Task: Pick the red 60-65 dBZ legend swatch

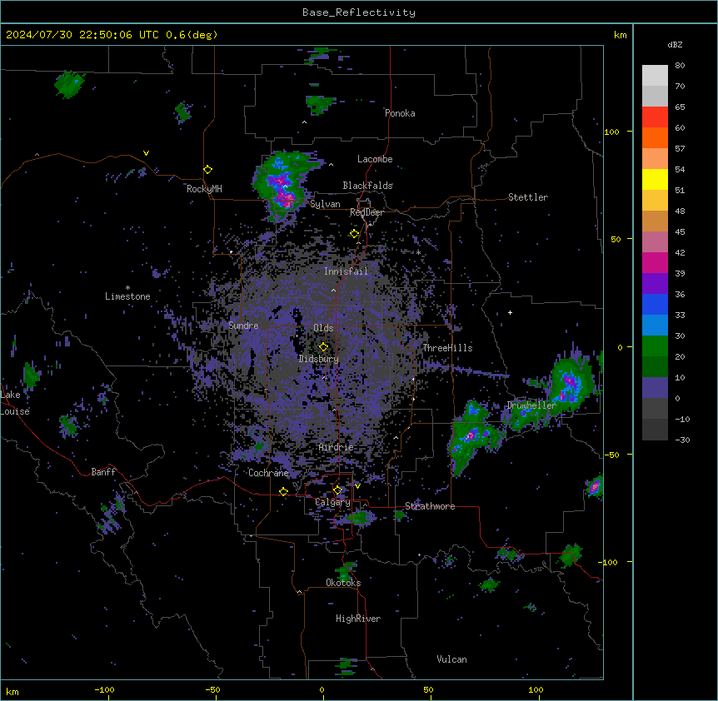Action: [655, 117]
